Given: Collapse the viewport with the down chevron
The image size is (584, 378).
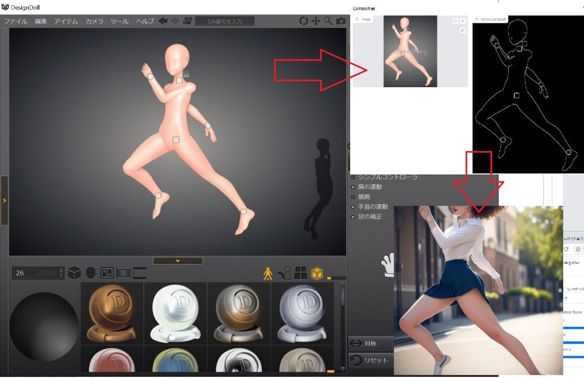Looking at the screenshot, I should 178,261.
